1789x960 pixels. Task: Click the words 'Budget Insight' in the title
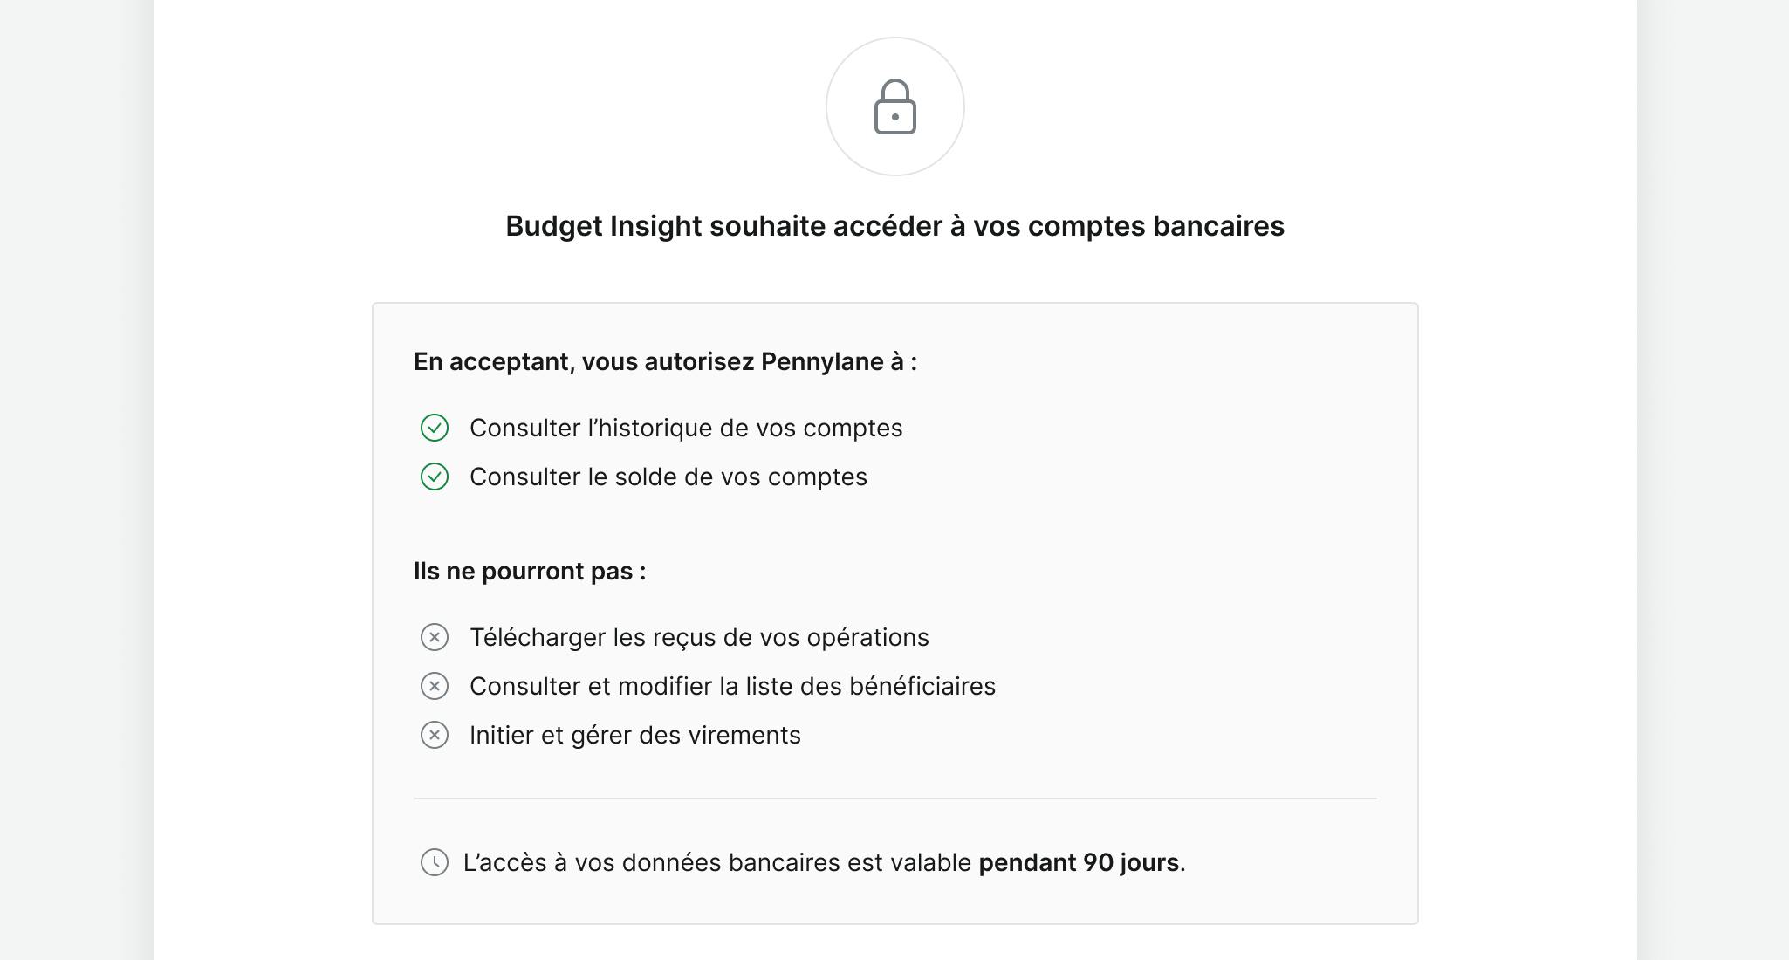[x=604, y=226]
